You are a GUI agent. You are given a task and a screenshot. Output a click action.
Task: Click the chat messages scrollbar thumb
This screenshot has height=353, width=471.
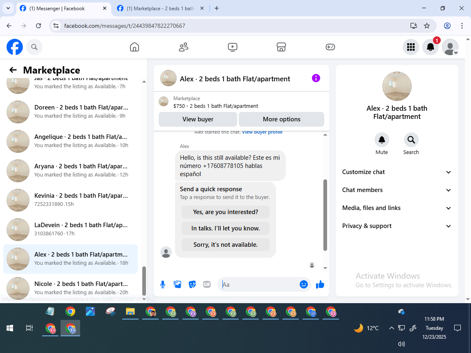(x=325, y=215)
